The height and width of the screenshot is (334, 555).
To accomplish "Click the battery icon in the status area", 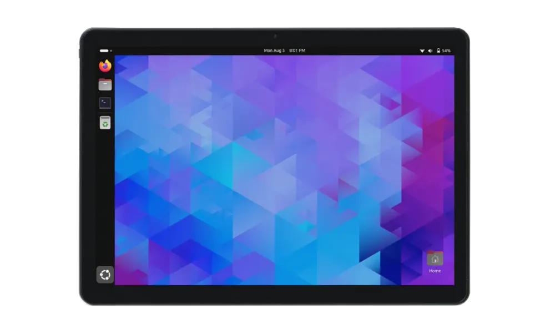I will [438, 49].
